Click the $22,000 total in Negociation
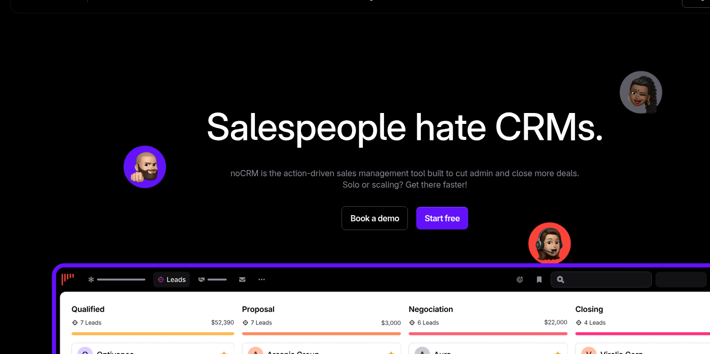710x354 pixels. tap(556, 322)
